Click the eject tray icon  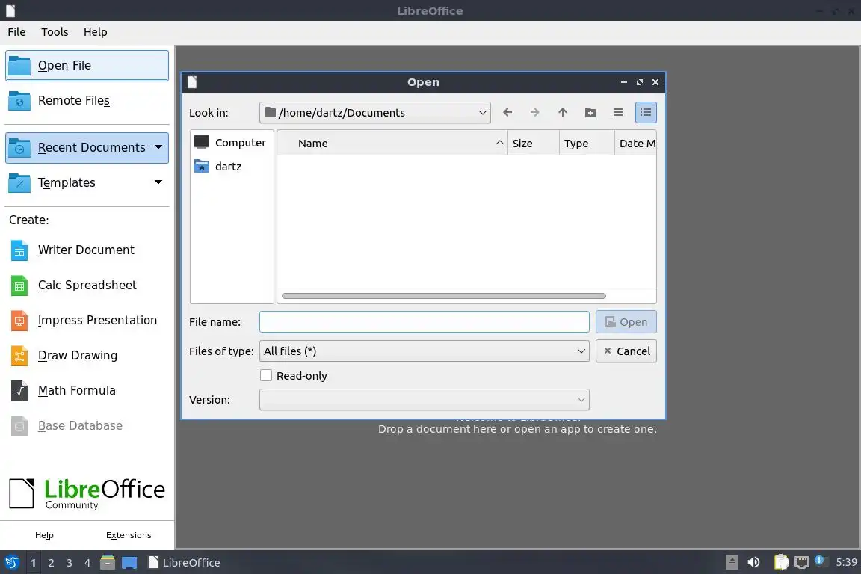pos(732,562)
